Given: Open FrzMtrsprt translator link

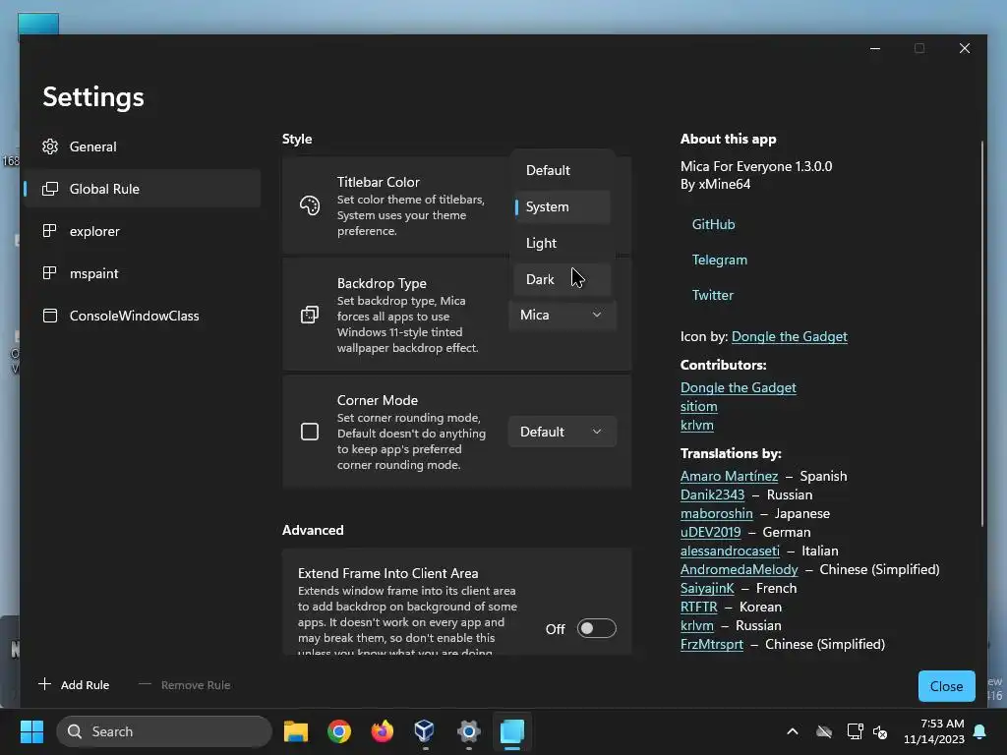Looking at the screenshot, I should click(712, 644).
